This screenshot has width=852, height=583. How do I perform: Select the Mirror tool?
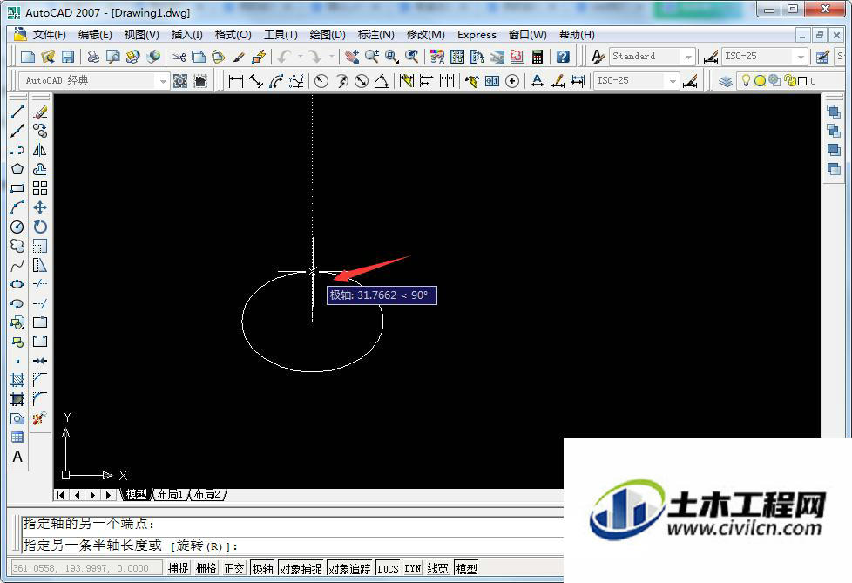coord(40,150)
